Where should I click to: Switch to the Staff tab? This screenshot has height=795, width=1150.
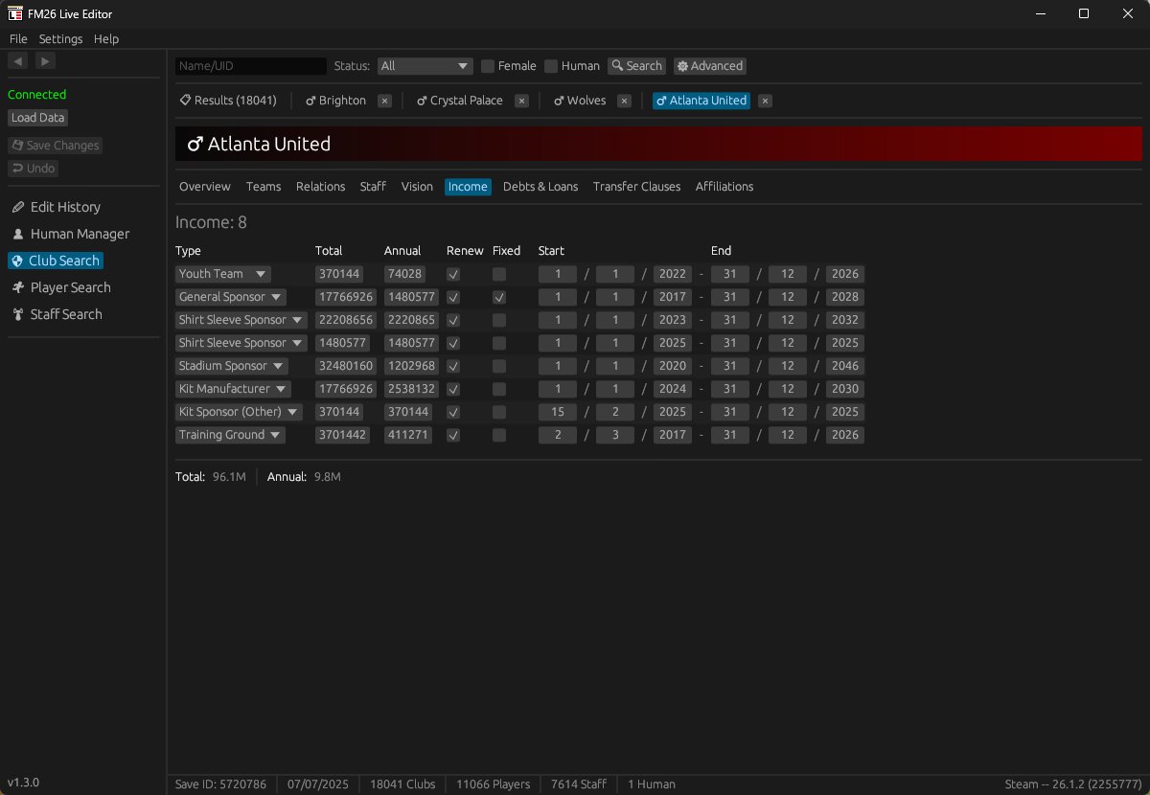373,187
